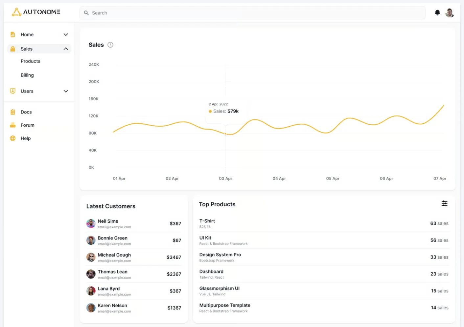Open the notifications bell
Image resolution: width=464 pixels, height=327 pixels.
click(437, 13)
